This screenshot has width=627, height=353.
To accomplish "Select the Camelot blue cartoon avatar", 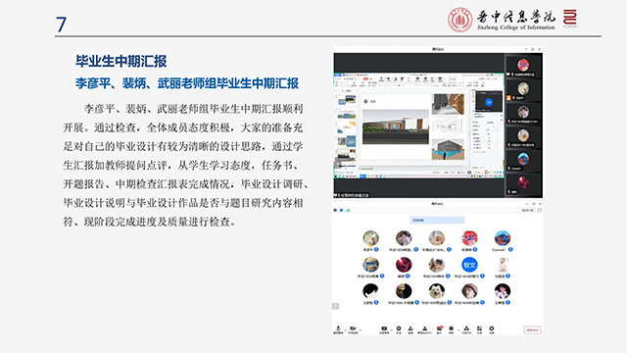I will tap(503, 238).
